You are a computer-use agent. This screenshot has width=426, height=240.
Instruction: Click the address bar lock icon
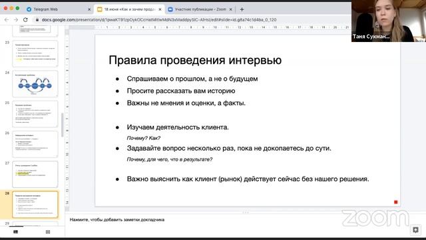(x=37, y=20)
